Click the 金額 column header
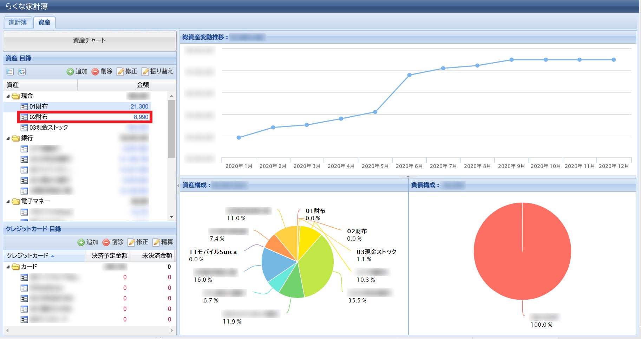This screenshot has width=641, height=339. point(115,85)
